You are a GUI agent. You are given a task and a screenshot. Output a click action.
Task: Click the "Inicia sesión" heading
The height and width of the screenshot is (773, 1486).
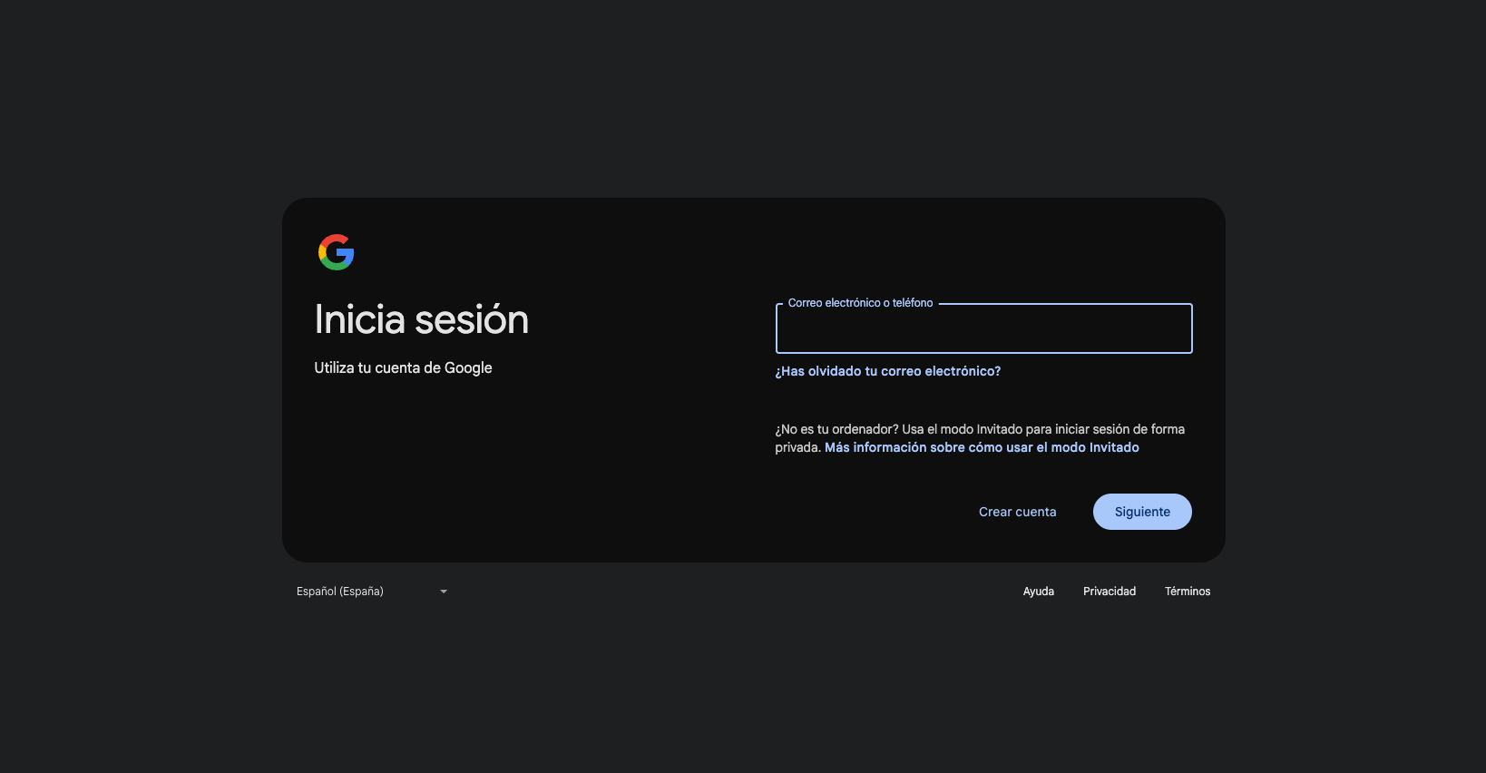click(x=421, y=319)
